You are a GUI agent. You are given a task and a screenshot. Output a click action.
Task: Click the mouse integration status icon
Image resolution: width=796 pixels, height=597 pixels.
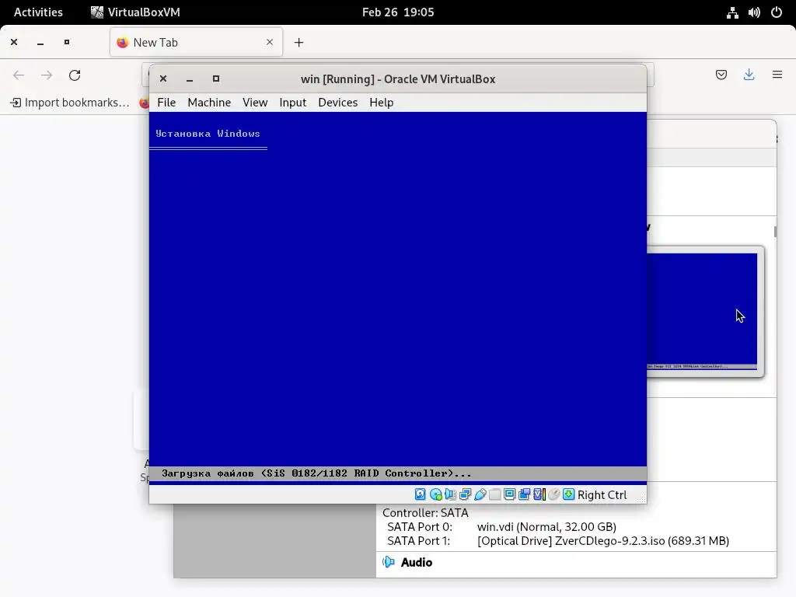(553, 494)
